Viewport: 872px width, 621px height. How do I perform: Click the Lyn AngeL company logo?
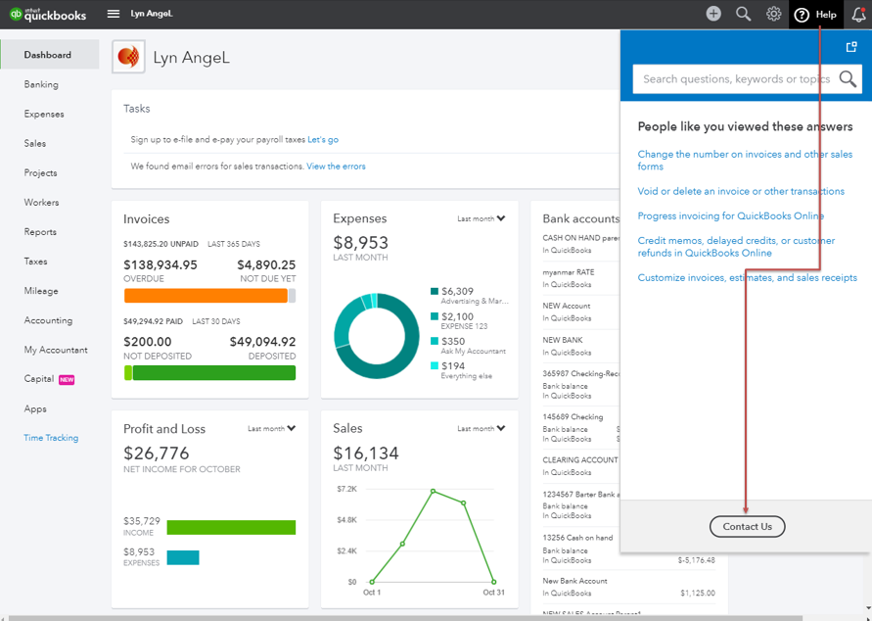pos(128,56)
